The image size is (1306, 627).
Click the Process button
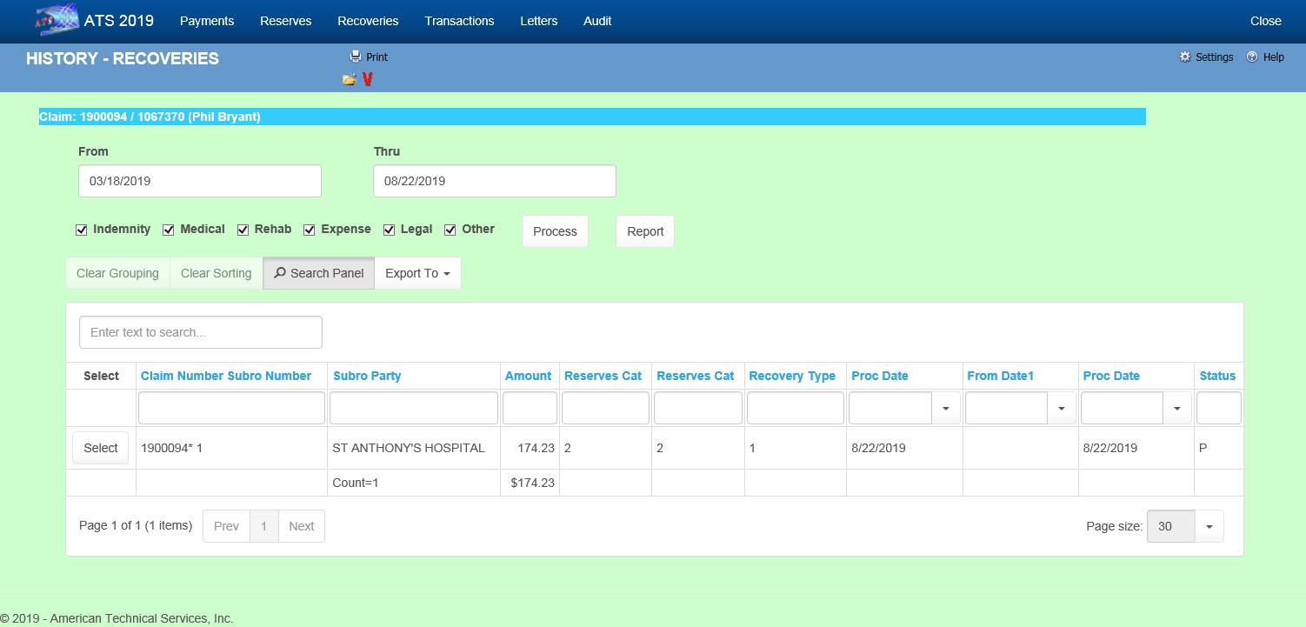coord(555,231)
